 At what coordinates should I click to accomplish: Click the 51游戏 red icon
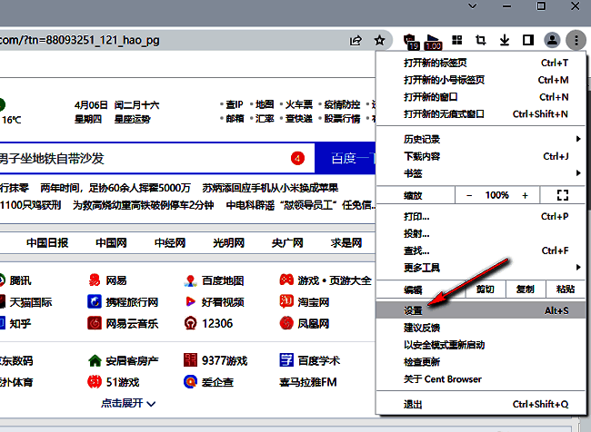click(95, 382)
